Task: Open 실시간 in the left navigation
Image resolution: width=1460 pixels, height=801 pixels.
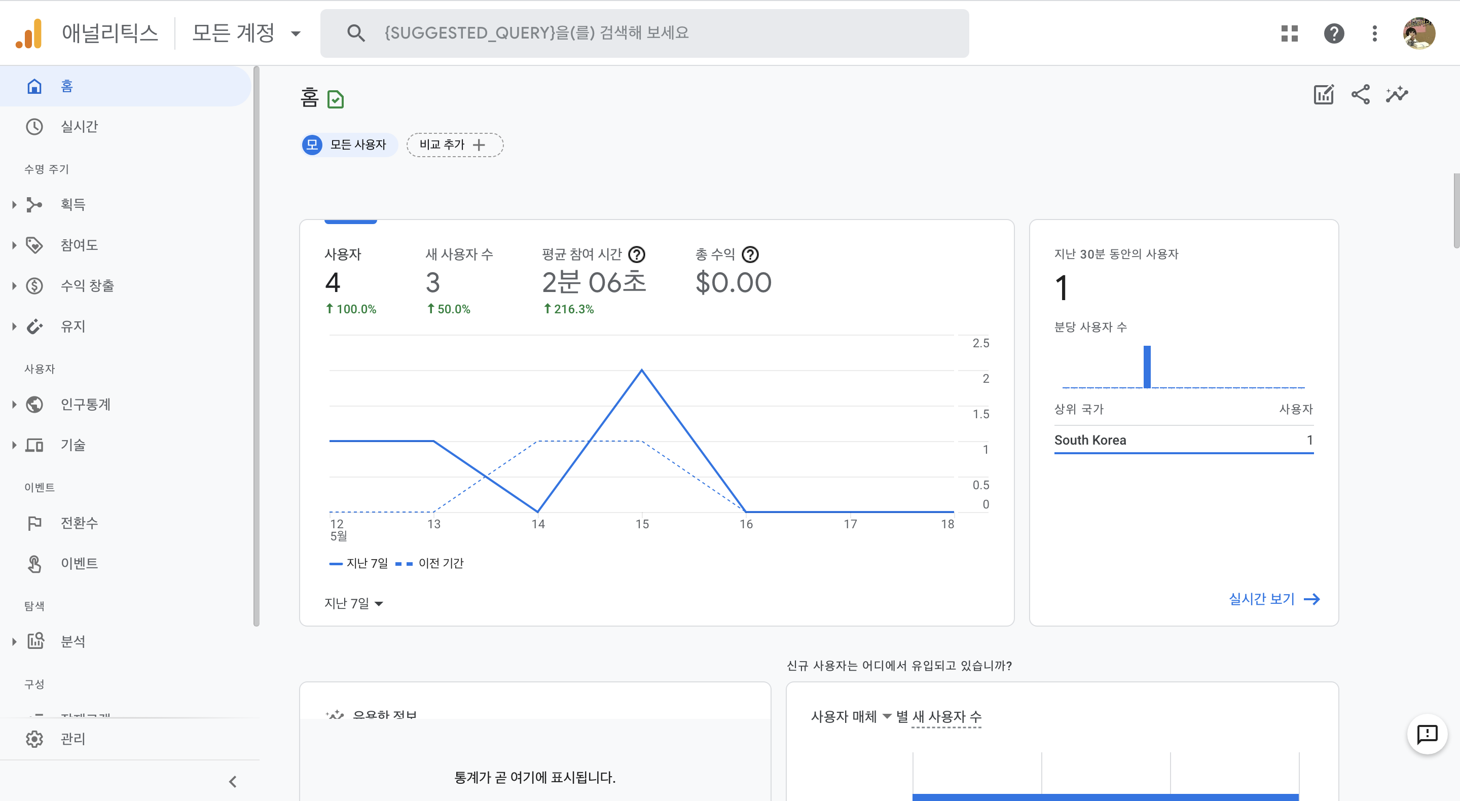Action: 80,126
